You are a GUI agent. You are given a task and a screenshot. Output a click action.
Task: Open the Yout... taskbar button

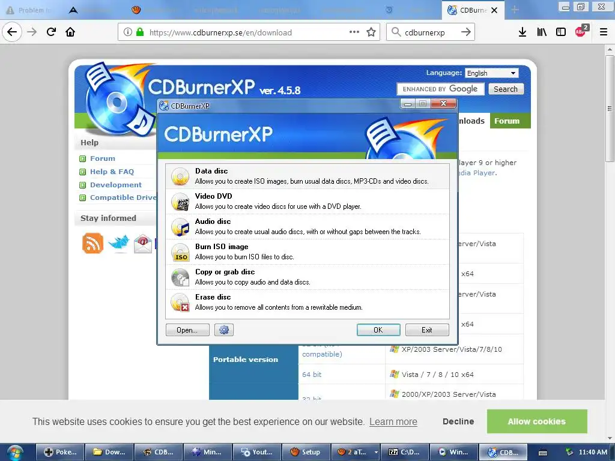(257, 452)
